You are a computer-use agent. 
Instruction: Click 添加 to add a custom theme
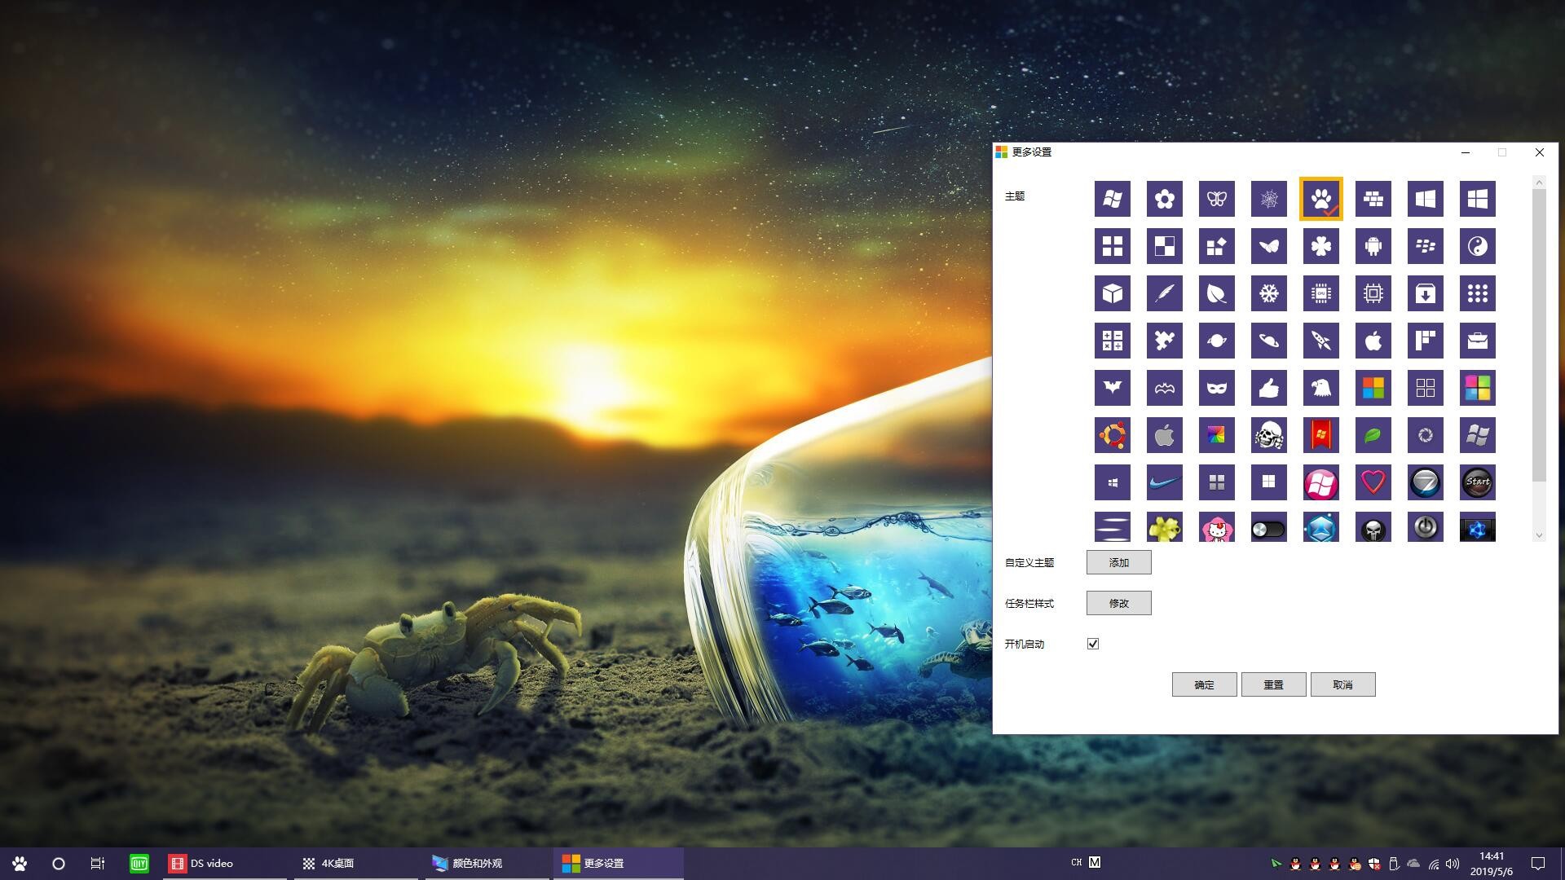coord(1118,561)
